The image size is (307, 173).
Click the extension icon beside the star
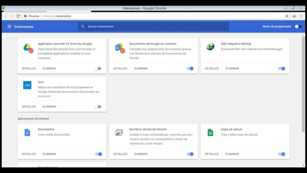click(294, 16)
